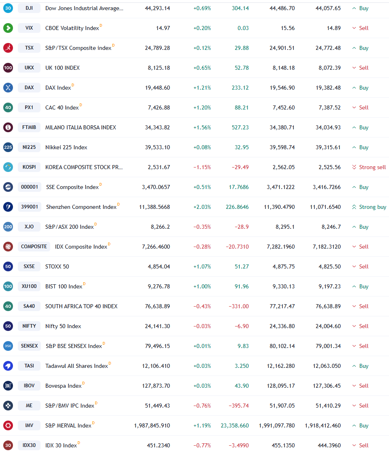Click the CAC 40 logo icon
389x451 pixels.
point(8,107)
